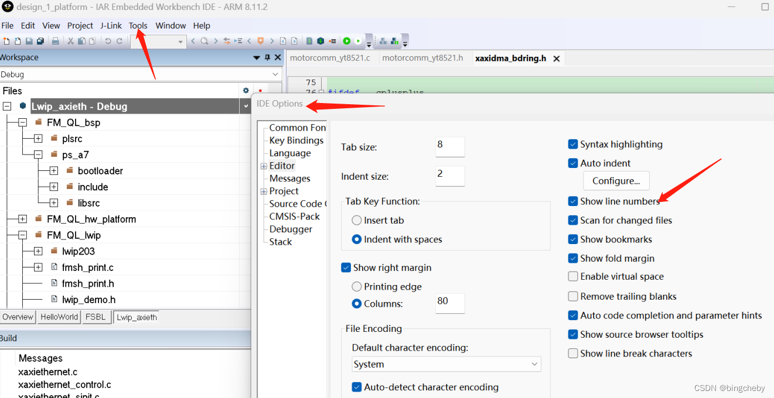Viewport: 774px width, 398px height.
Task: Select Key Bindings in options tree
Action: 296,140
